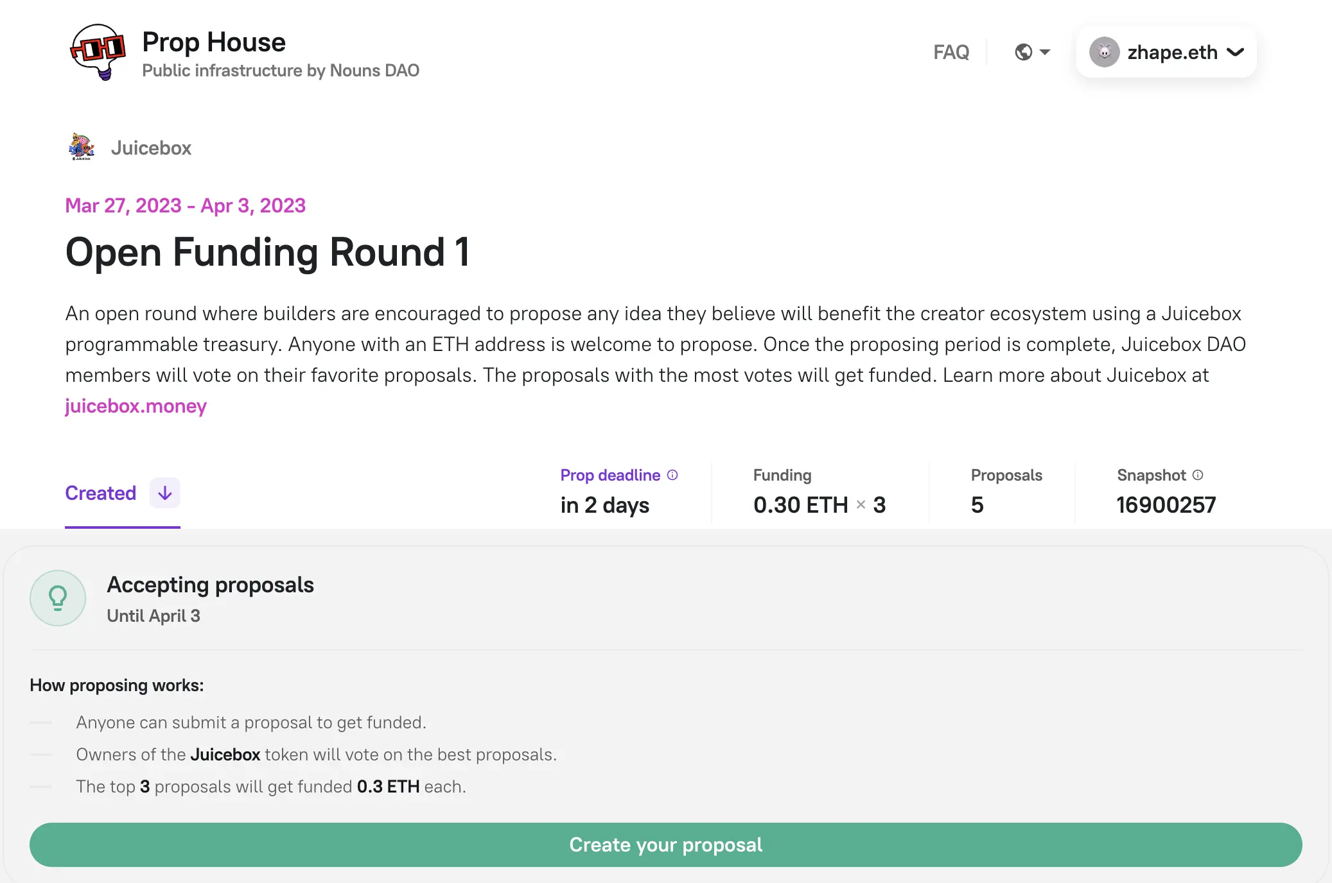Expand the zhape.eth account dropdown chevron
Viewport: 1332px width, 883px height.
(1234, 52)
